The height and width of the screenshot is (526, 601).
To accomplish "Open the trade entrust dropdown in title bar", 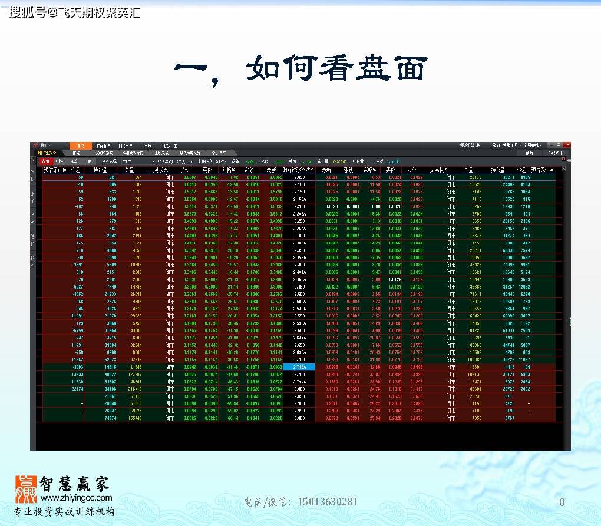I will tap(531, 145).
